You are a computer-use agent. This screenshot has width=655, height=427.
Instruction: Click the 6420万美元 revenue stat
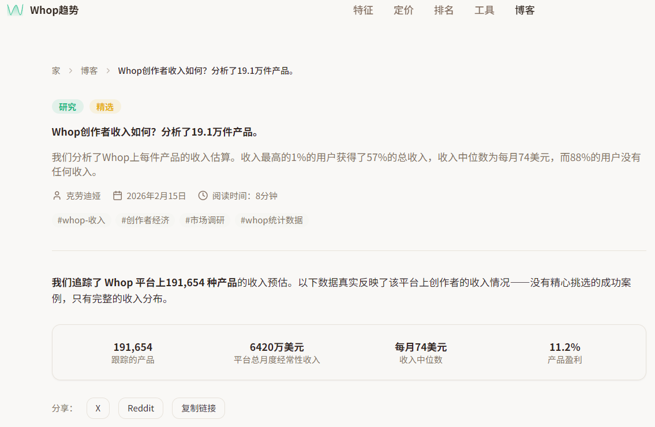pyautogui.click(x=276, y=353)
